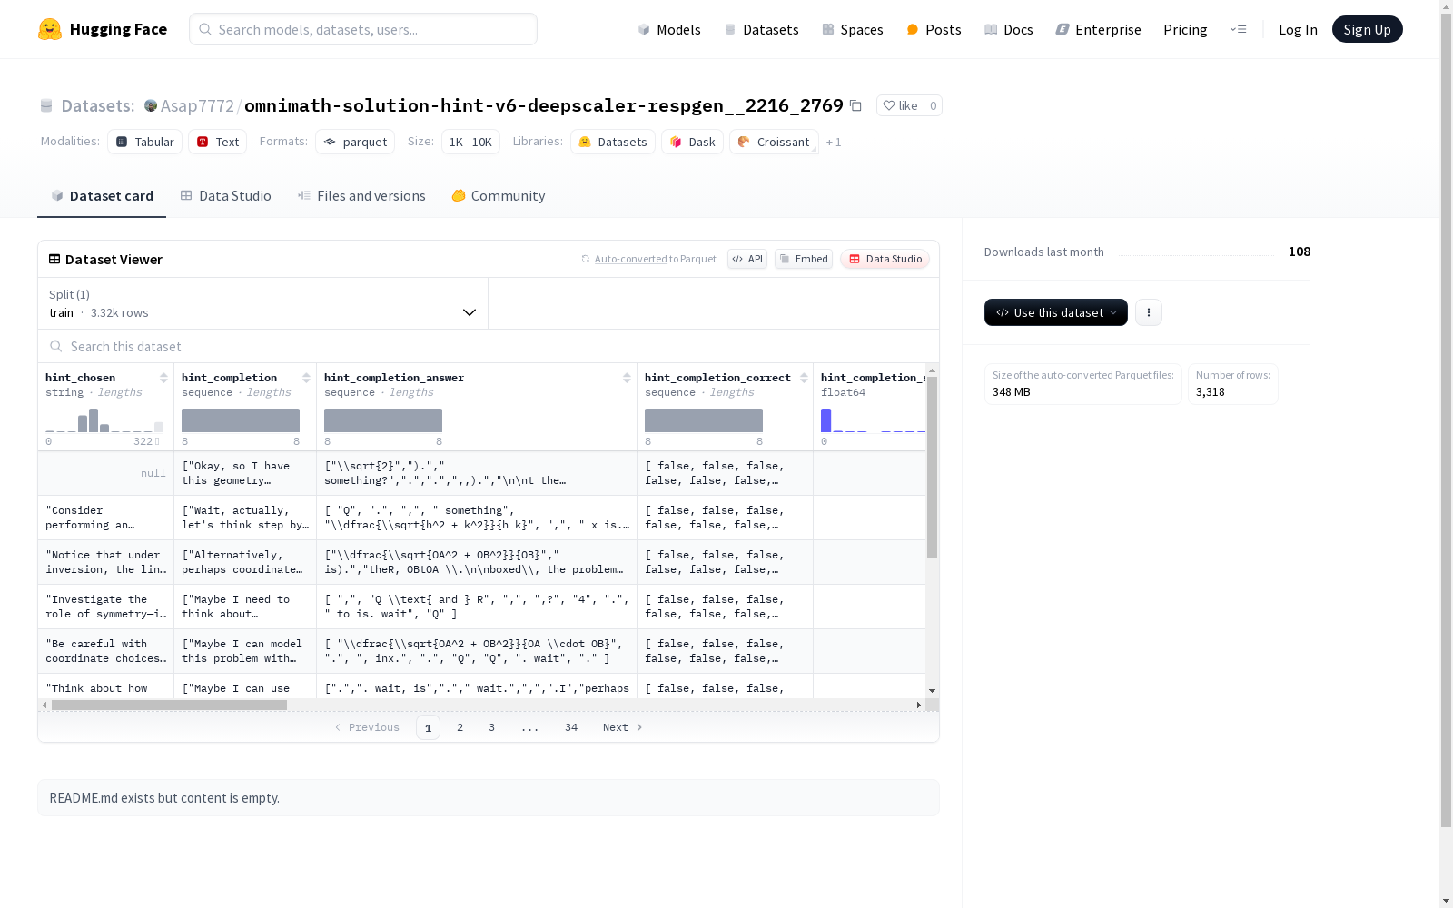Filter by the Tabular modality tag
This screenshot has width=1453, height=908.
pyautogui.click(x=145, y=142)
